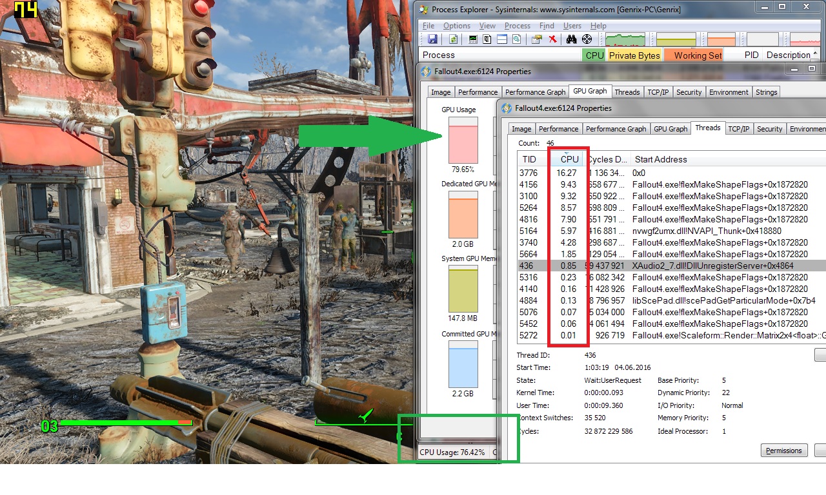Screen dimensions: 826x495
Task: Click the red X Kill Process icon
Action: 552,39
